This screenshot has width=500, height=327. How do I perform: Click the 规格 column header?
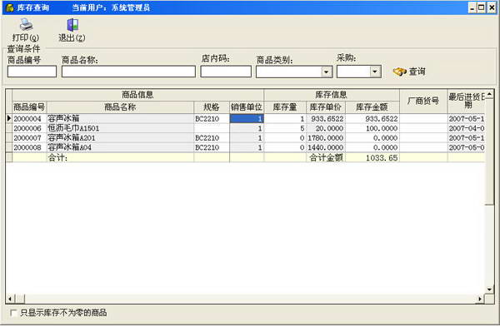212,107
